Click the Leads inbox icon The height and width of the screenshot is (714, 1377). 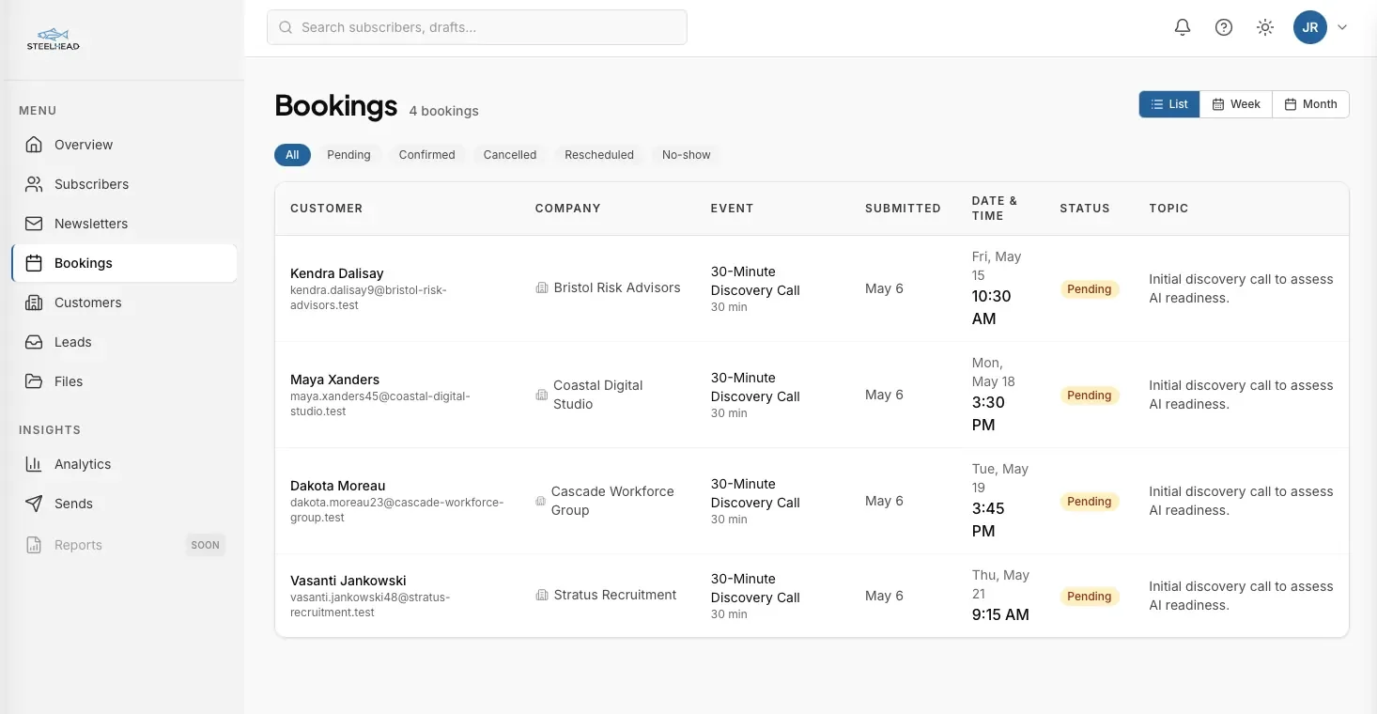pyautogui.click(x=34, y=342)
